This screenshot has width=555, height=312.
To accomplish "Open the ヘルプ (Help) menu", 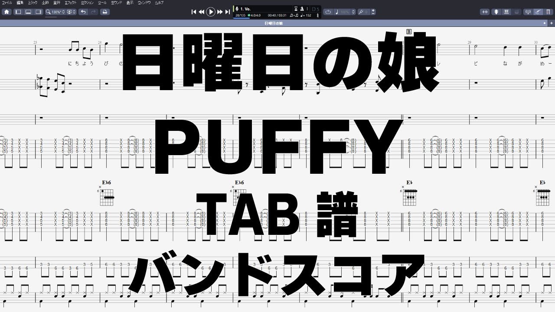I will pos(159,3).
